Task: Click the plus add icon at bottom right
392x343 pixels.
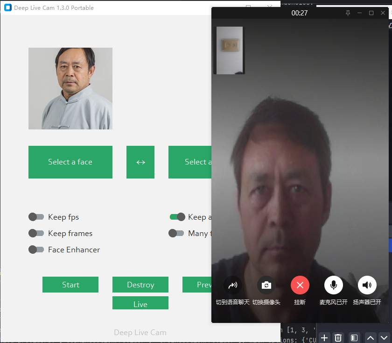Action: (x=324, y=337)
